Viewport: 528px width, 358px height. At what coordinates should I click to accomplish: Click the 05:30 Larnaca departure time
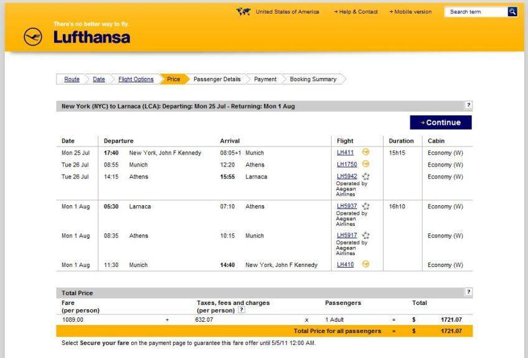coord(111,206)
